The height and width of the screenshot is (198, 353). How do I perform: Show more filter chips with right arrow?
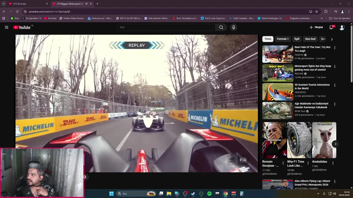click(332, 39)
